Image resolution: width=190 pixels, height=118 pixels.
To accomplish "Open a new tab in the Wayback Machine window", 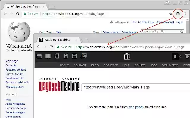I will (85, 40).
